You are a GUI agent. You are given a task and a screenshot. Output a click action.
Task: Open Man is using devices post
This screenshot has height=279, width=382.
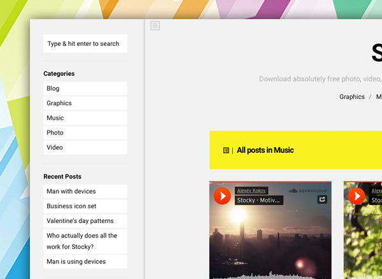coord(85,261)
